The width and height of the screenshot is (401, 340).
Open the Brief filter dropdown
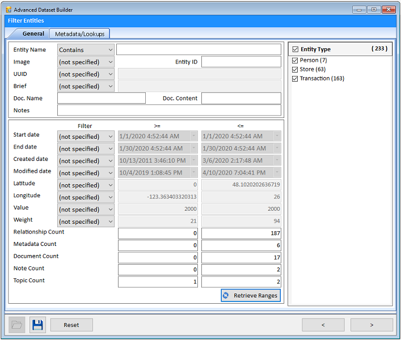[86, 86]
